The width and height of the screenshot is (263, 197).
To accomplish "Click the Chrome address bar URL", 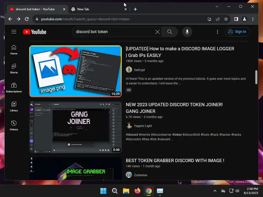I will tap(85, 19).
